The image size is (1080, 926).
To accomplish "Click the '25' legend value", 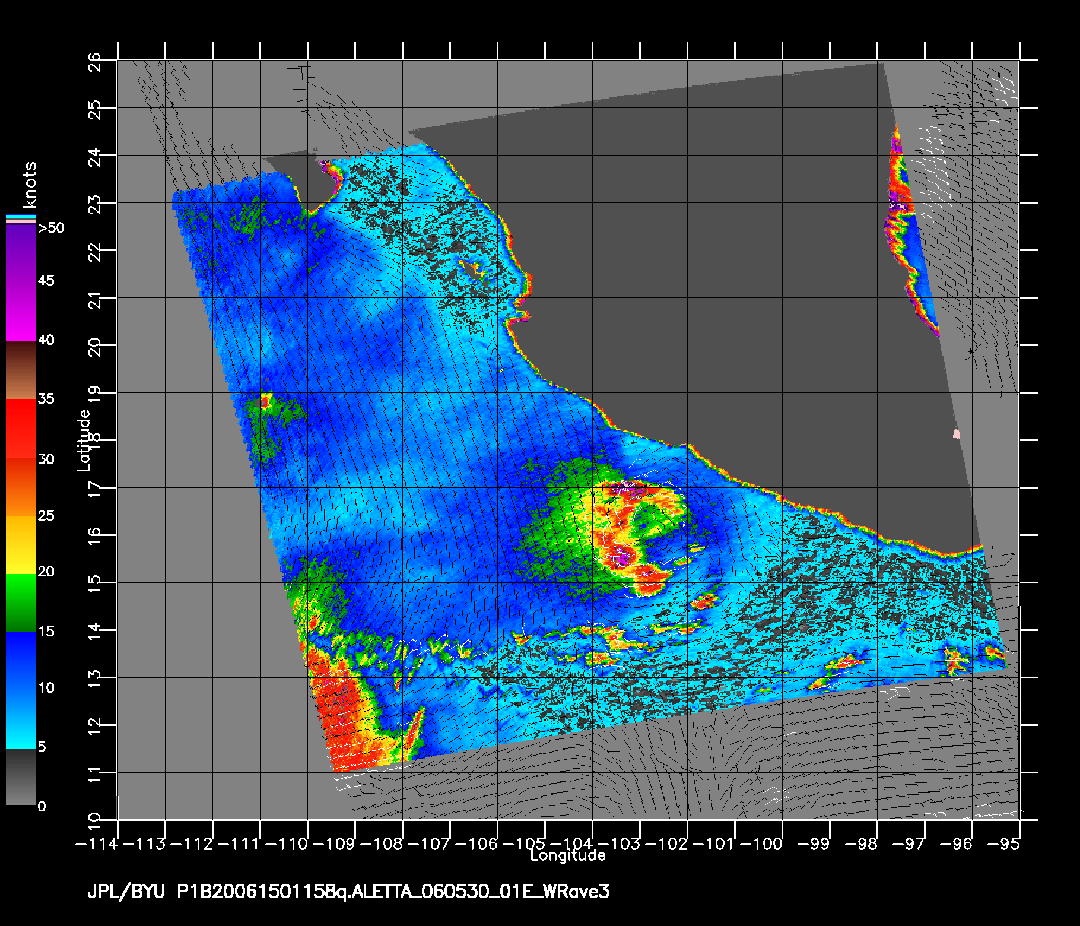I will pyautogui.click(x=46, y=515).
